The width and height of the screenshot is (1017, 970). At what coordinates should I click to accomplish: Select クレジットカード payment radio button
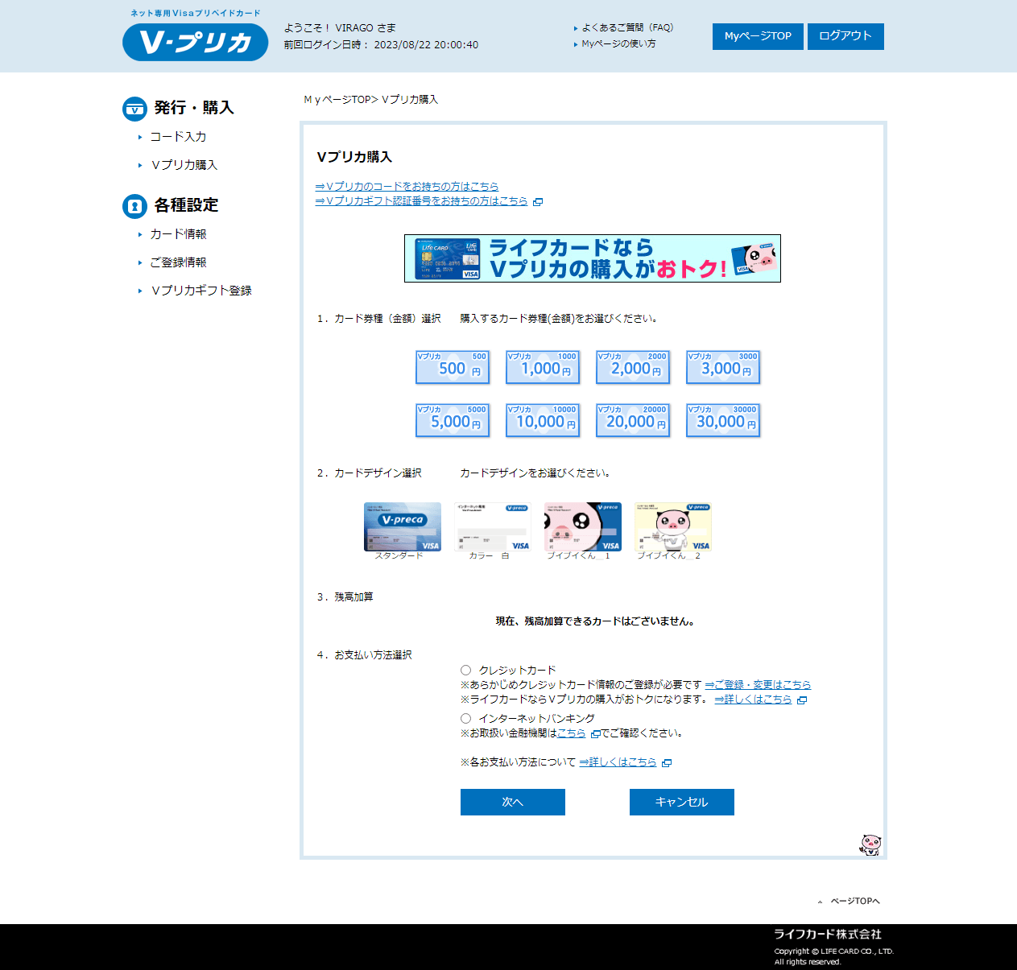[465, 670]
